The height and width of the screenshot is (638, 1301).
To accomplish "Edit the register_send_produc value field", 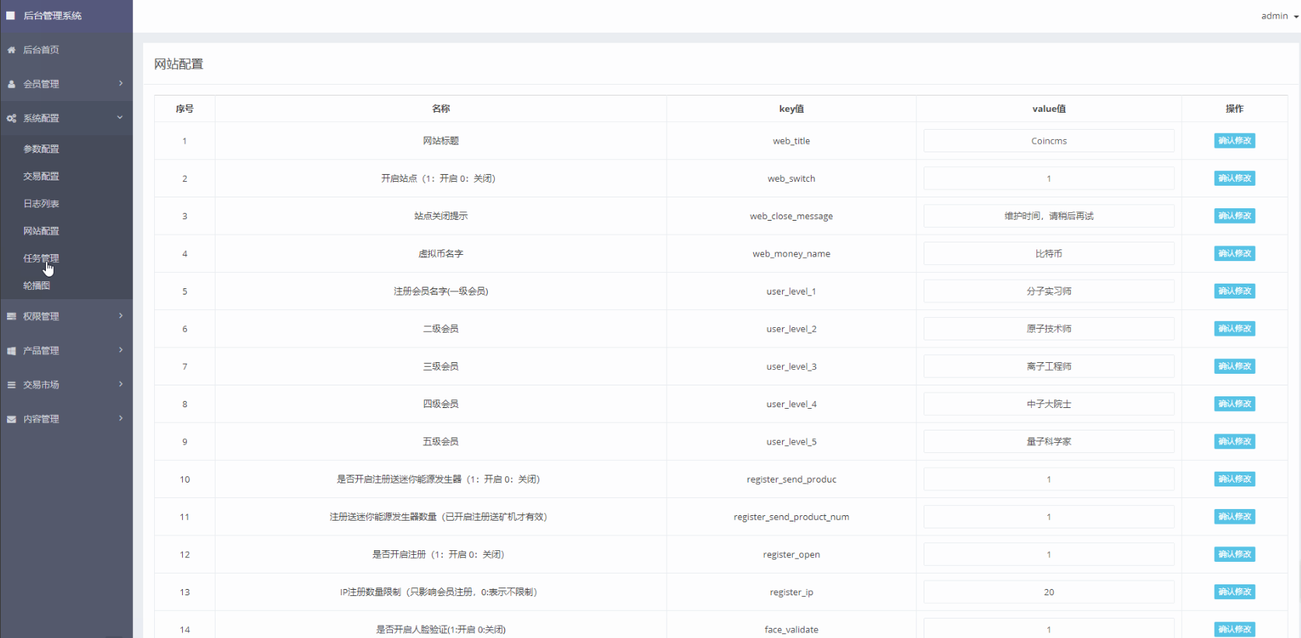I will pos(1049,479).
